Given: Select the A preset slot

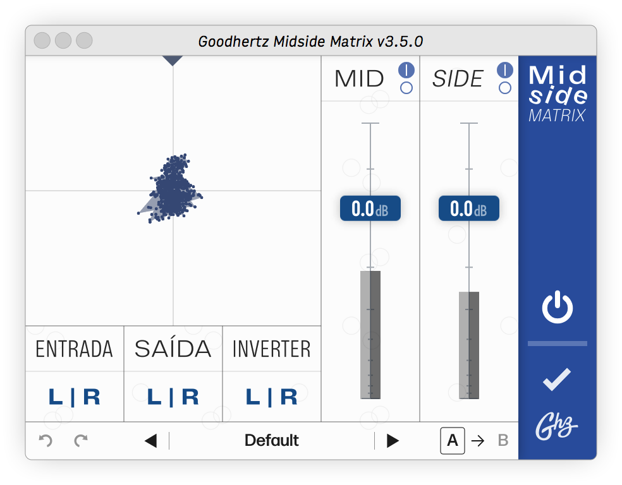Looking at the screenshot, I should pos(453,441).
